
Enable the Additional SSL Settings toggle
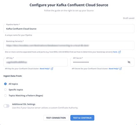click(x=6, y=106)
